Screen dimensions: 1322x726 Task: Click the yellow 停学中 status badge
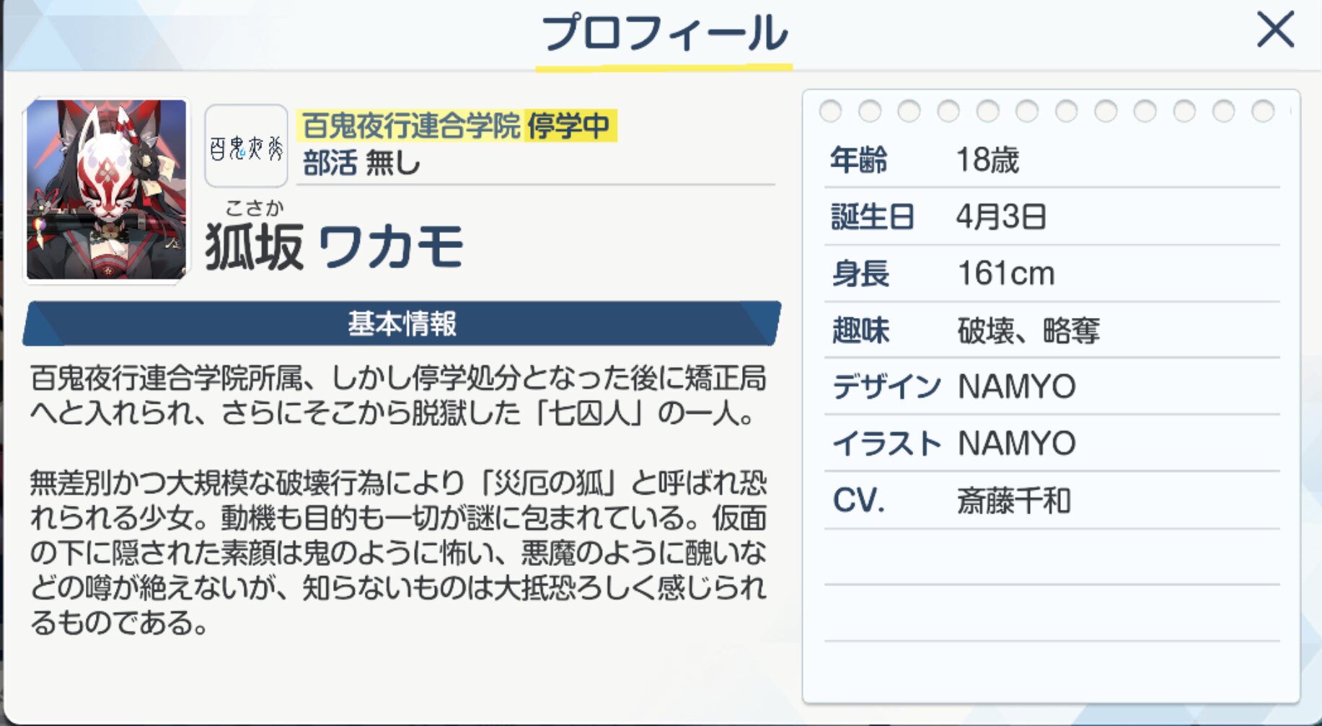click(x=569, y=126)
